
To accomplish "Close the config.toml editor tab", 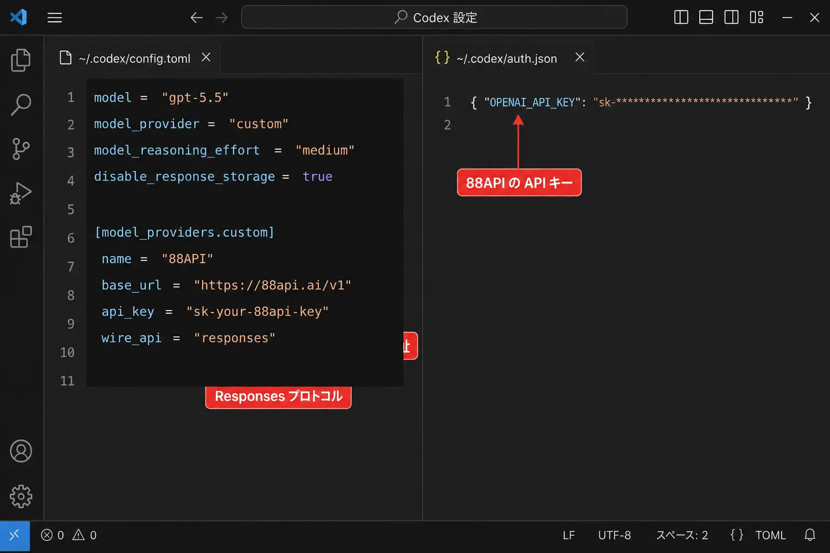I will (206, 57).
